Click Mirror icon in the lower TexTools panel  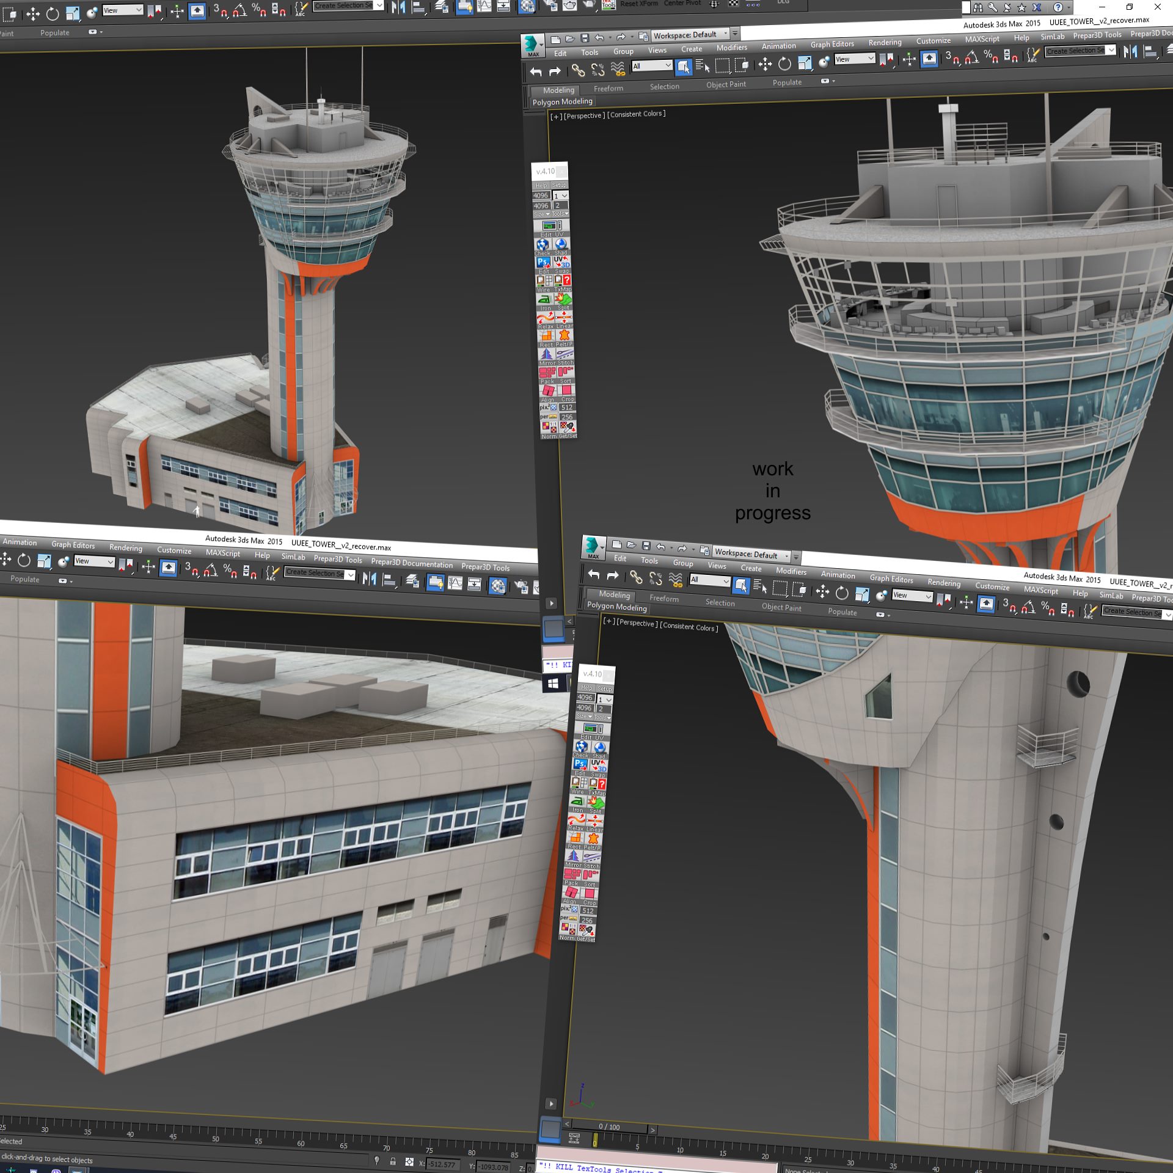[x=572, y=857]
